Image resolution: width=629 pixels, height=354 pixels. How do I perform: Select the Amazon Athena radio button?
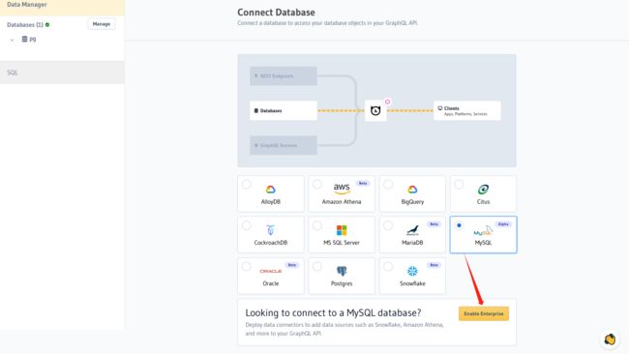tap(317, 185)
